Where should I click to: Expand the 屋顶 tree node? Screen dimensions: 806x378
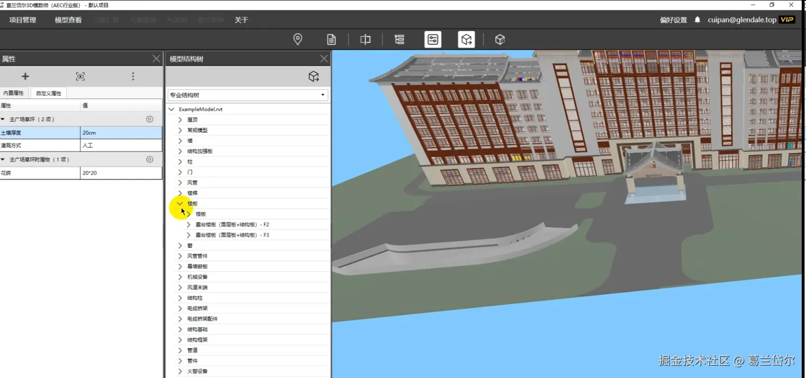tap(180, 120)
